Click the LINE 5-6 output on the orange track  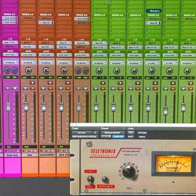[82, 47]
